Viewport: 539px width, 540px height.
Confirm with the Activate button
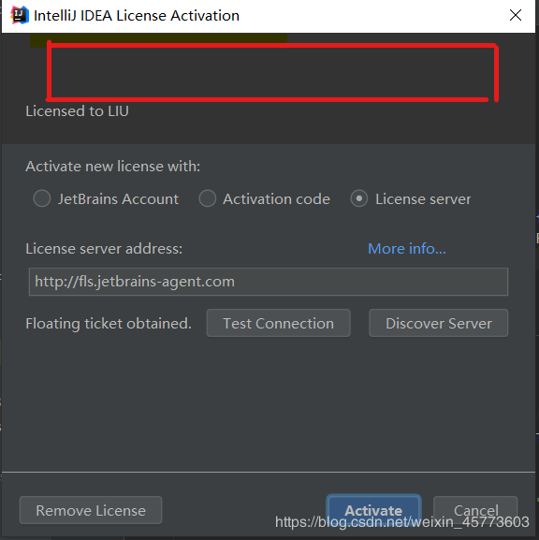[x=373, y=510]
